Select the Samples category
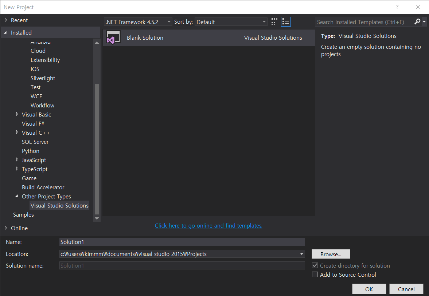Viewport: 429px width, 296px height. pyautogui.click(x=23, y=214)
